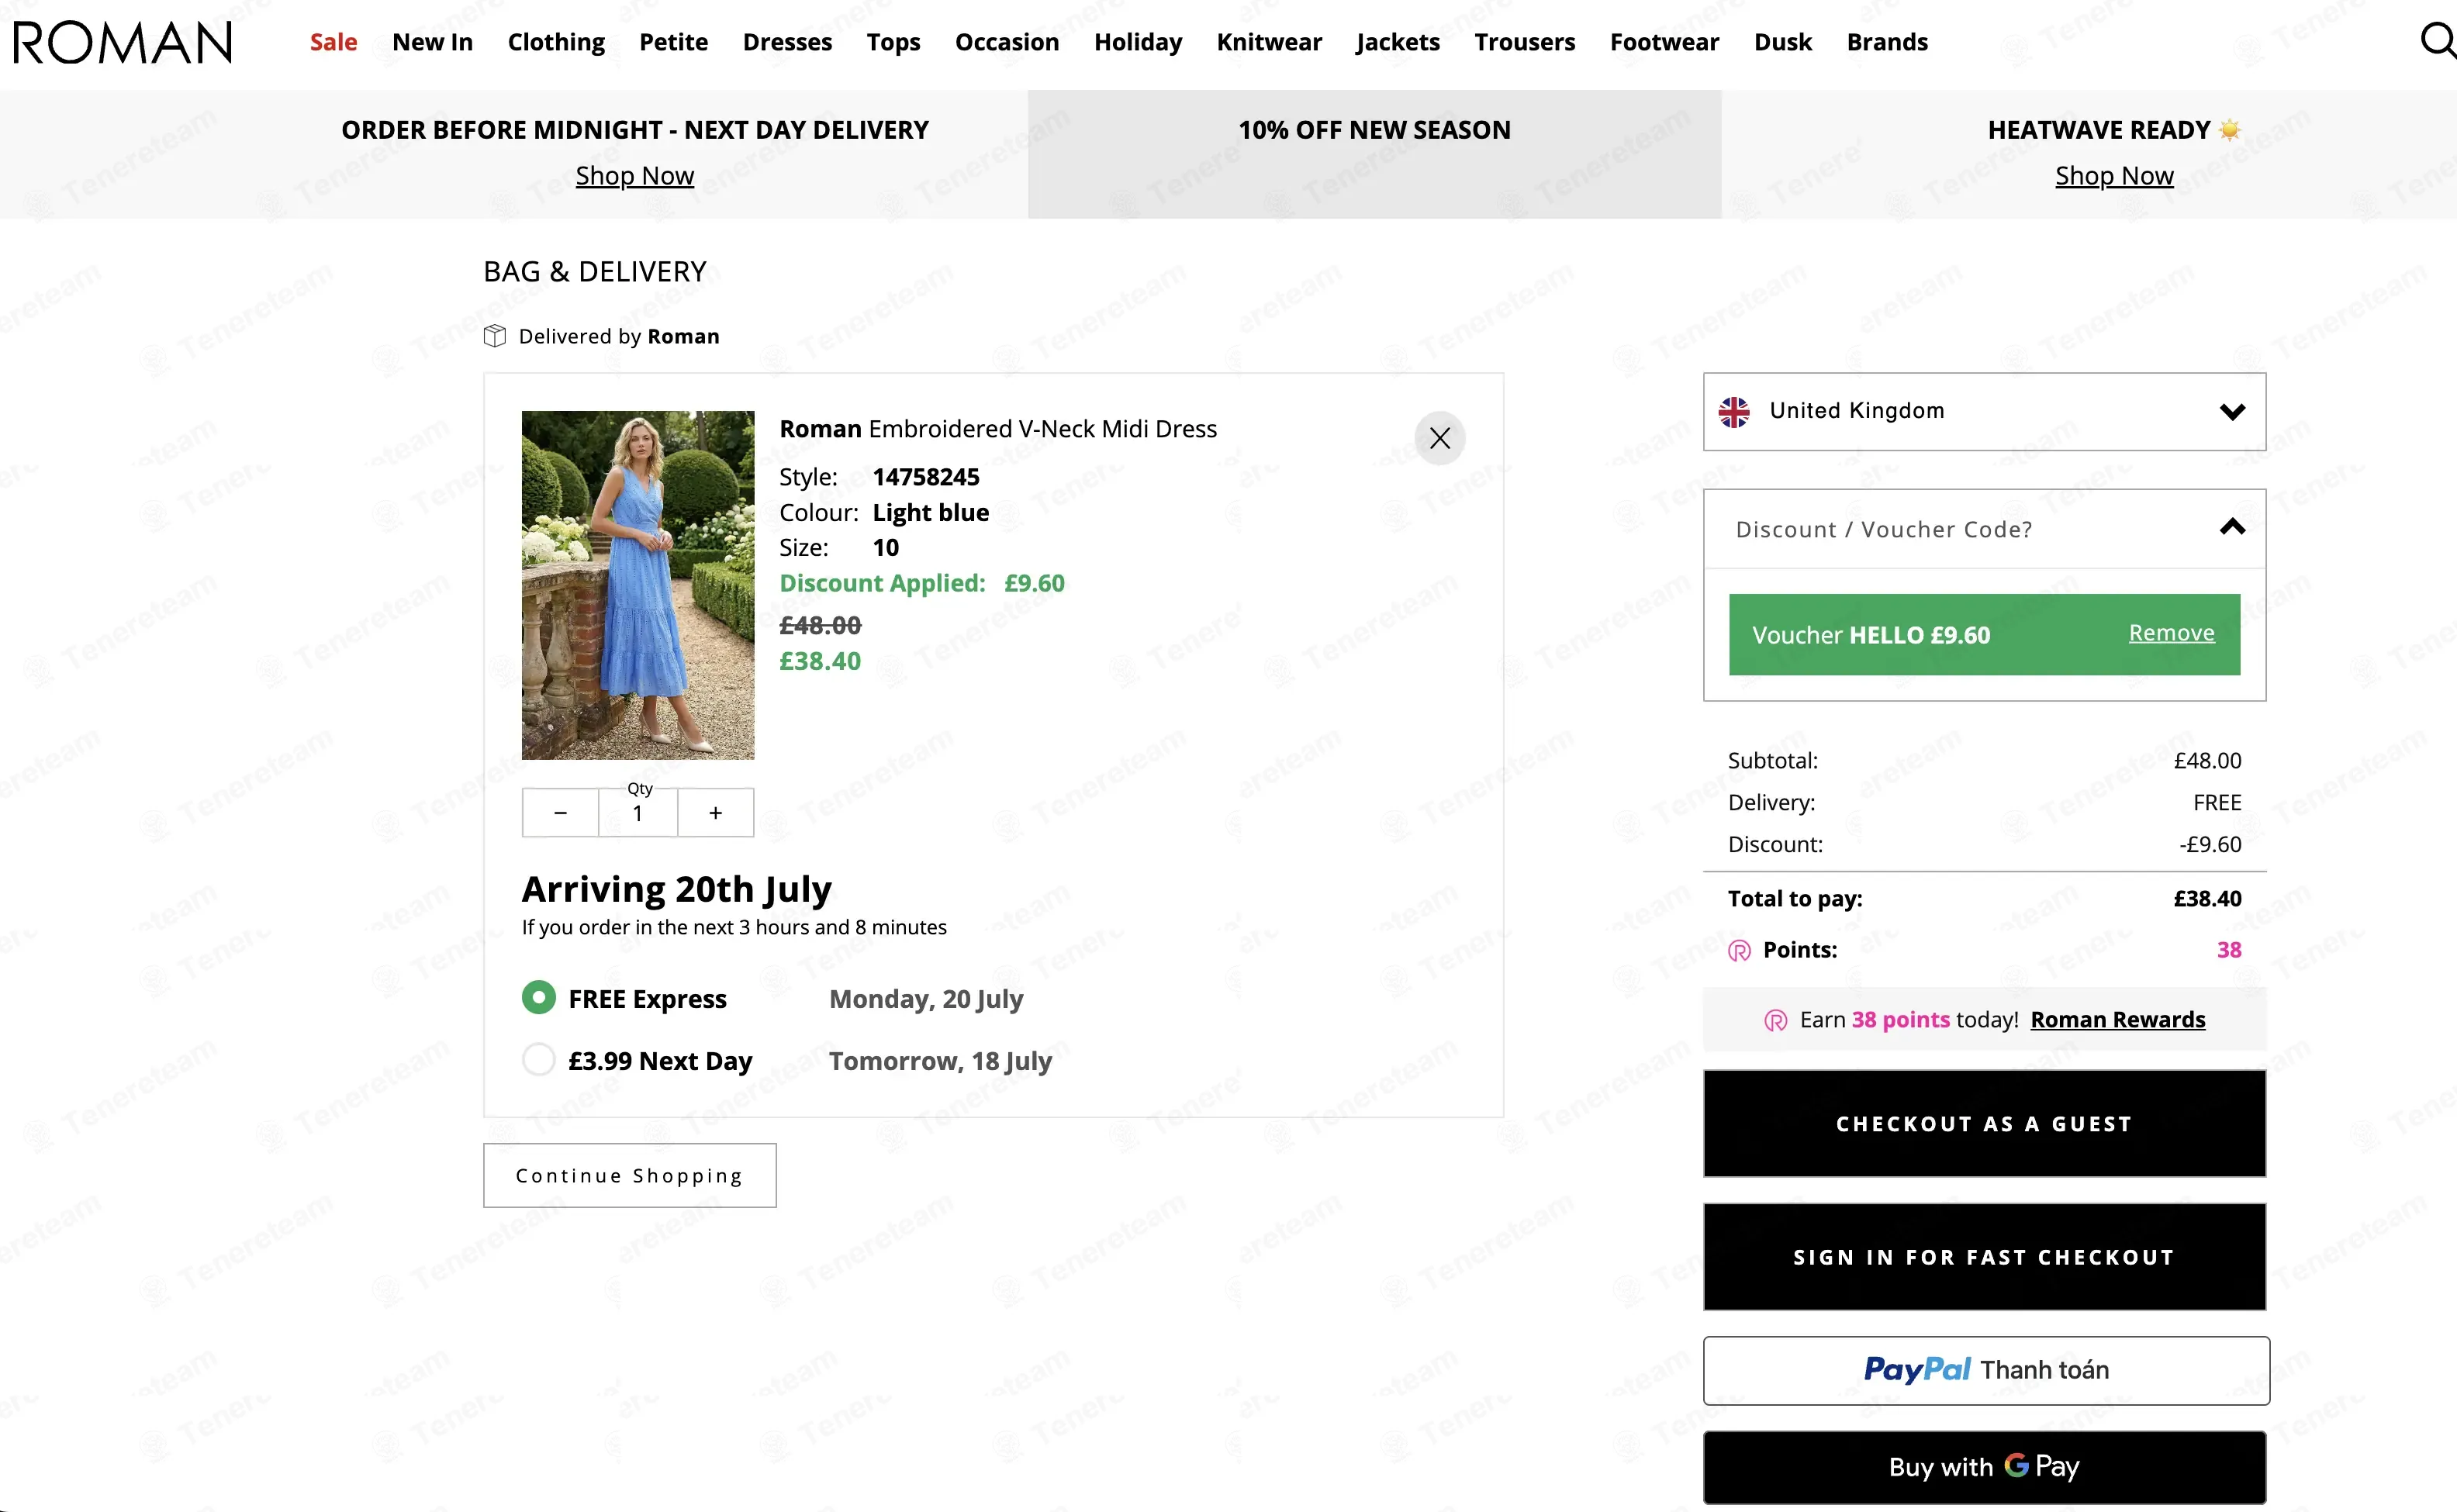
Task: Click Shop Now under Heatwave Ready banner
Action: point(2114,176)
